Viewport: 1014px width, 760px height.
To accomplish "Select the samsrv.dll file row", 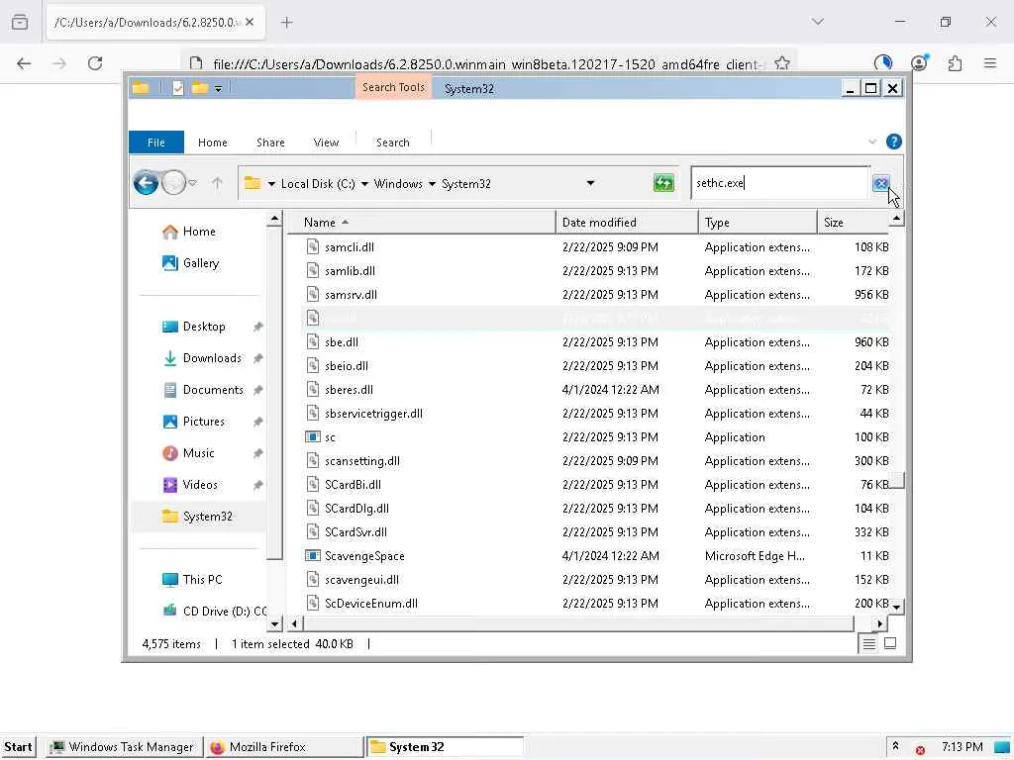I will 595,295.
